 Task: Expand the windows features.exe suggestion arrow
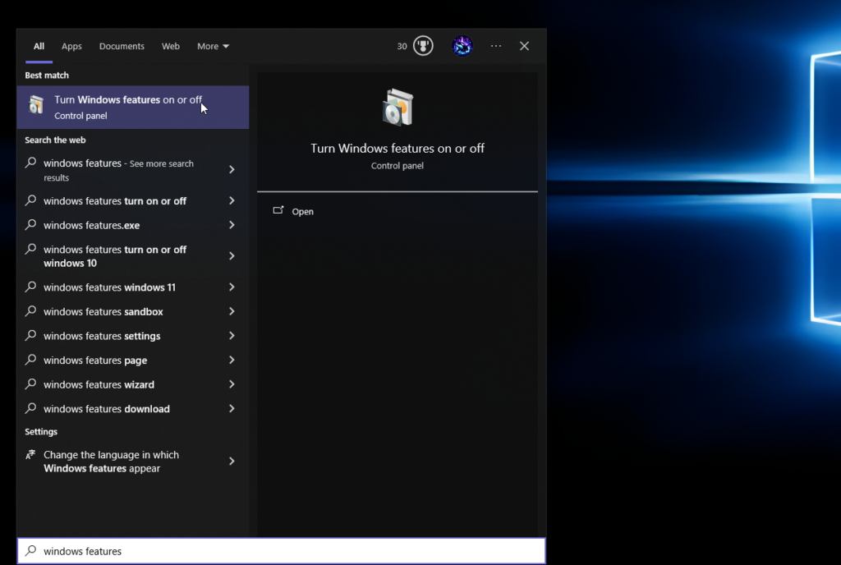point(232,225)
